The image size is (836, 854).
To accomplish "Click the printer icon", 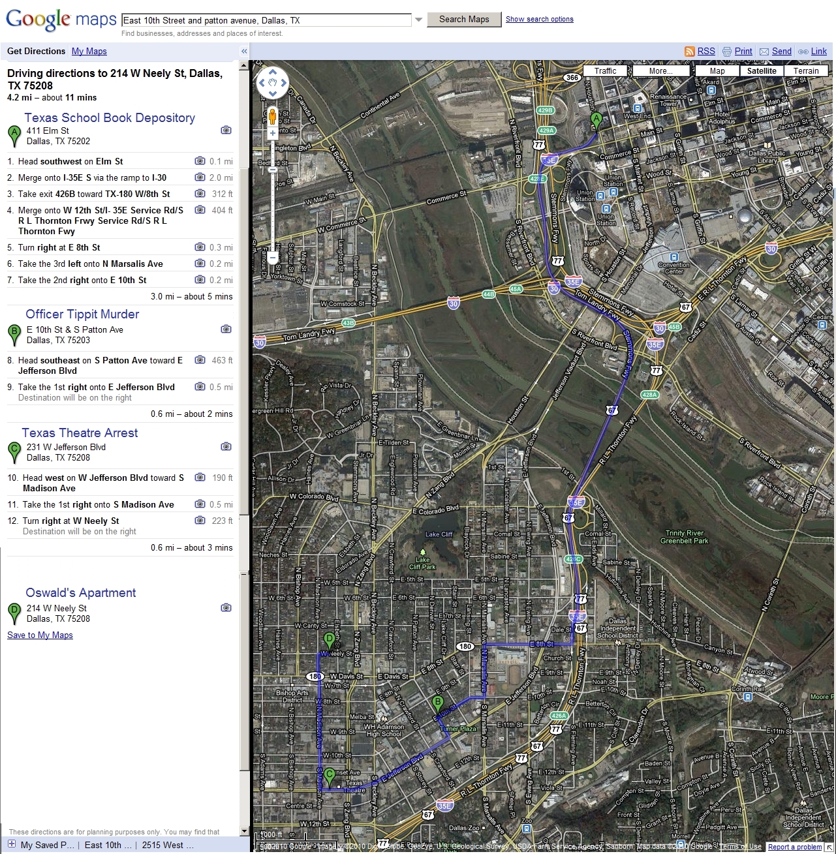I will (x=727, y=52).
